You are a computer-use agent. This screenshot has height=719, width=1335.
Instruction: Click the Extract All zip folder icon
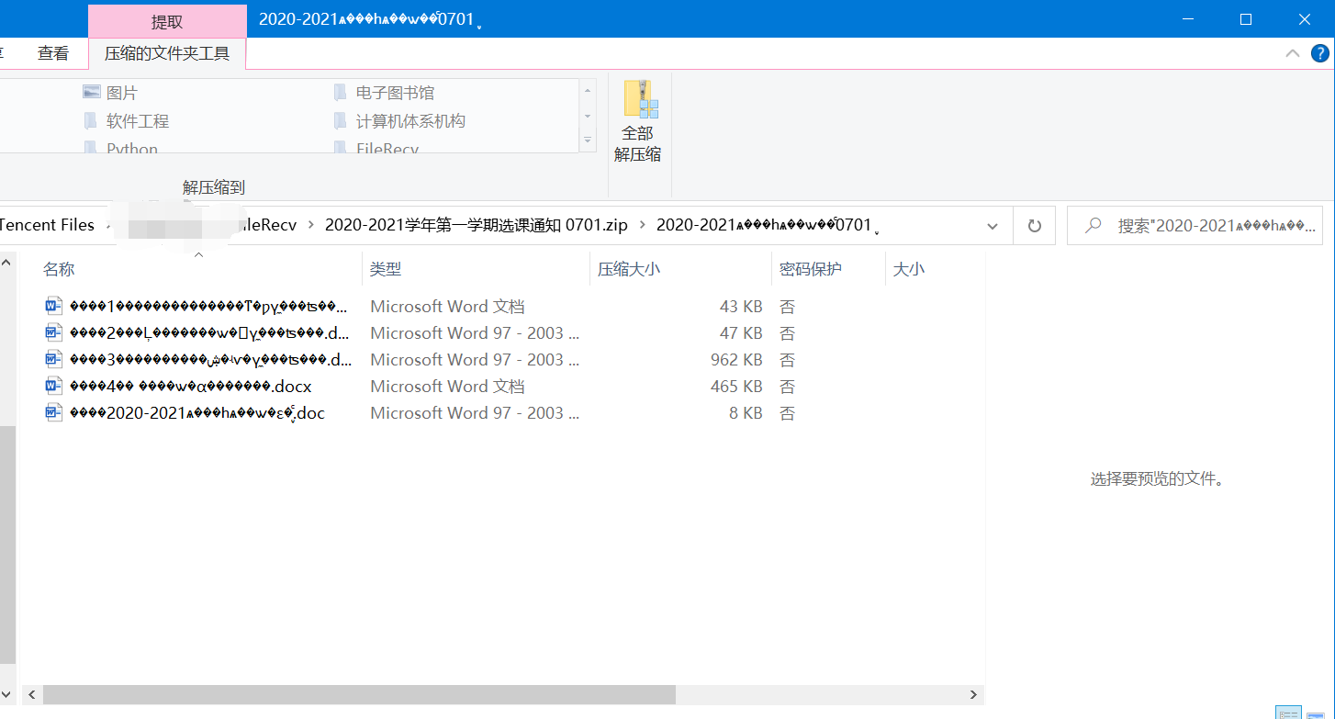pyautogui.click(x=640, y=100)
